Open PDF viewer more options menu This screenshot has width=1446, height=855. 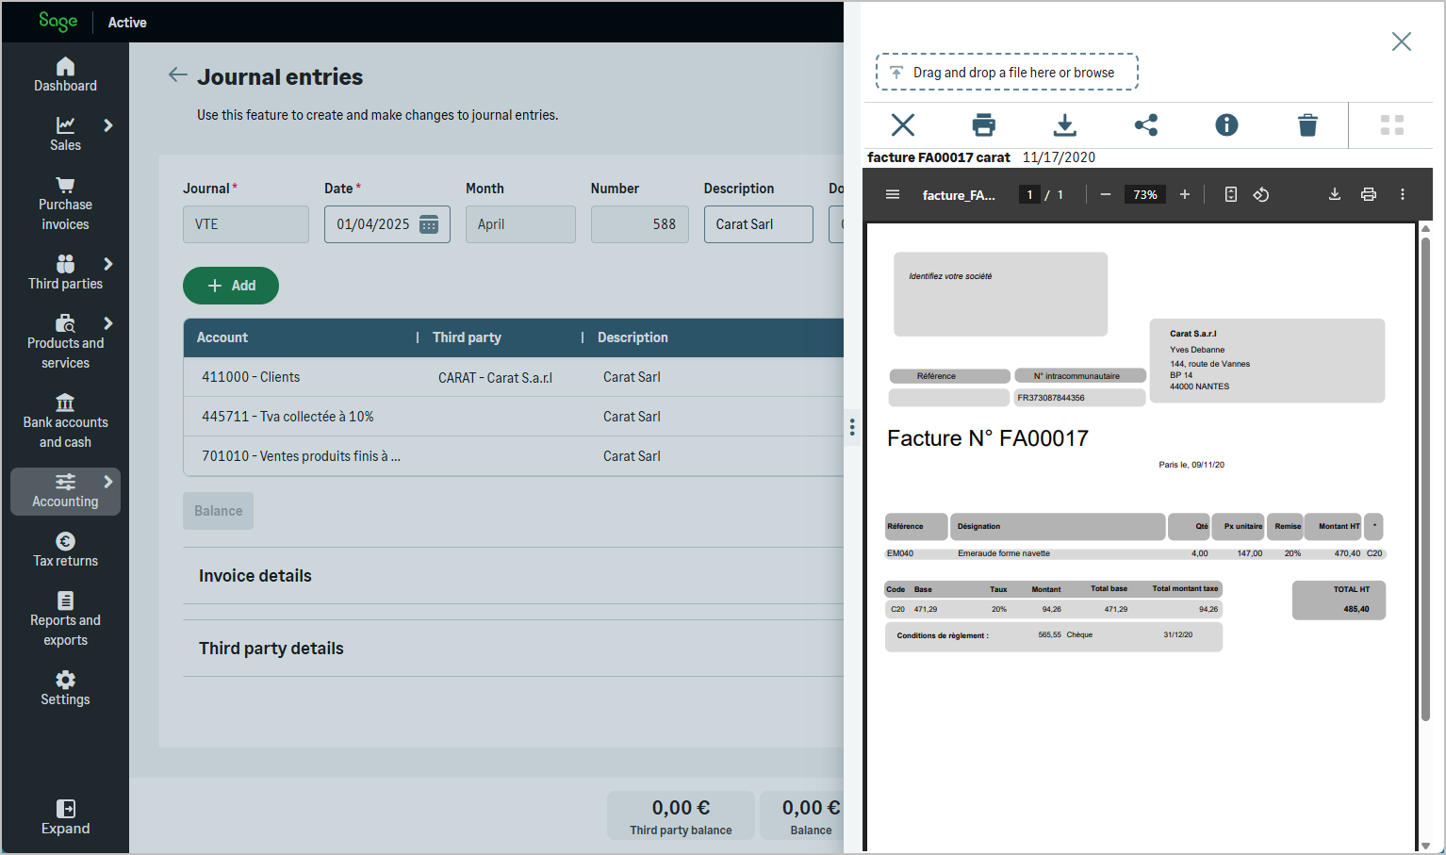(x=1403, y=194)
